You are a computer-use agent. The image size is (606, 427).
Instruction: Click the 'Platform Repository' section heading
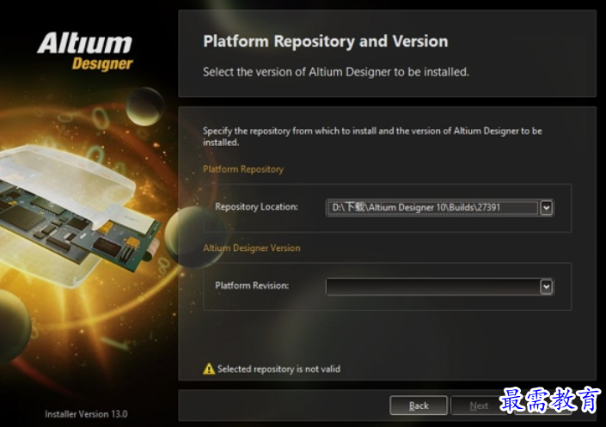243,169
